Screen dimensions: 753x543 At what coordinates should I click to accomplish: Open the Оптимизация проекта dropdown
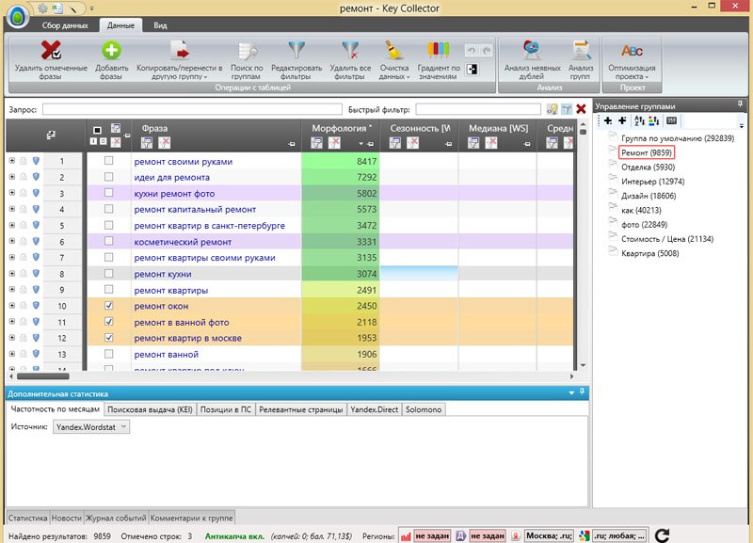tap(632, 61)
